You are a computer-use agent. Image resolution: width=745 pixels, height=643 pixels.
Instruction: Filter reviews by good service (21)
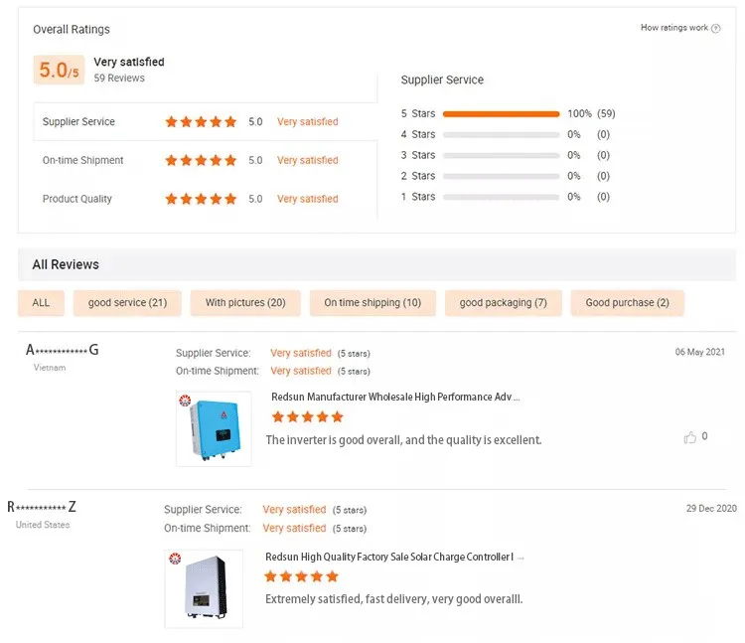[127, 303]
